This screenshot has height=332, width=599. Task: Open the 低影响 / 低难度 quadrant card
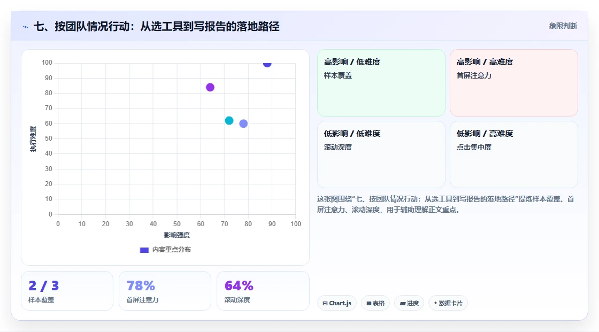[381, 155]
